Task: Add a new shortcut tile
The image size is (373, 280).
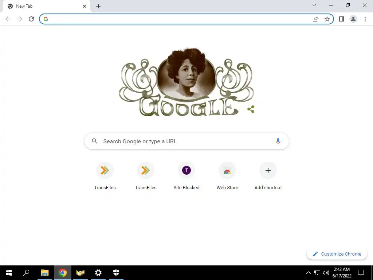Action: tap(268, 176)
